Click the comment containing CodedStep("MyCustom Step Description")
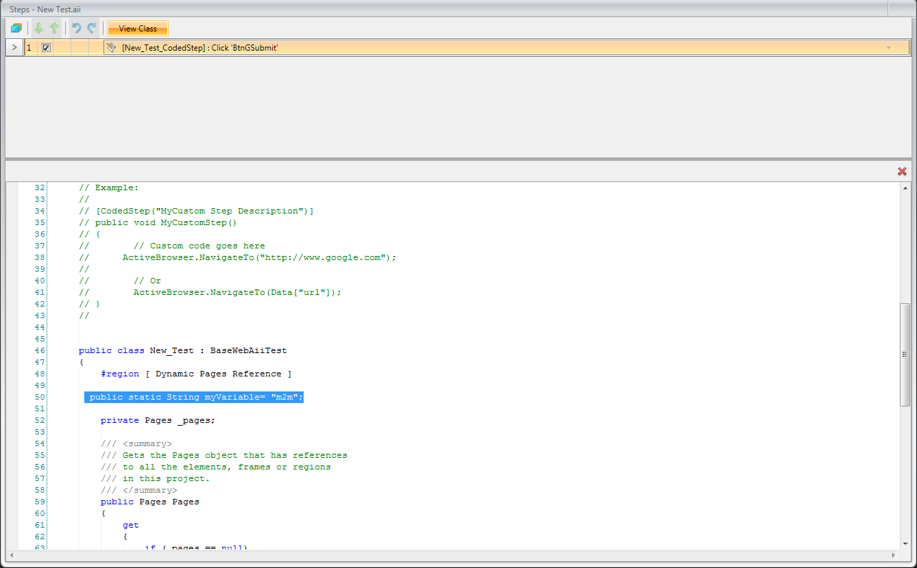The width and height of the screenshot is (917, 568). tap(197, 211)
